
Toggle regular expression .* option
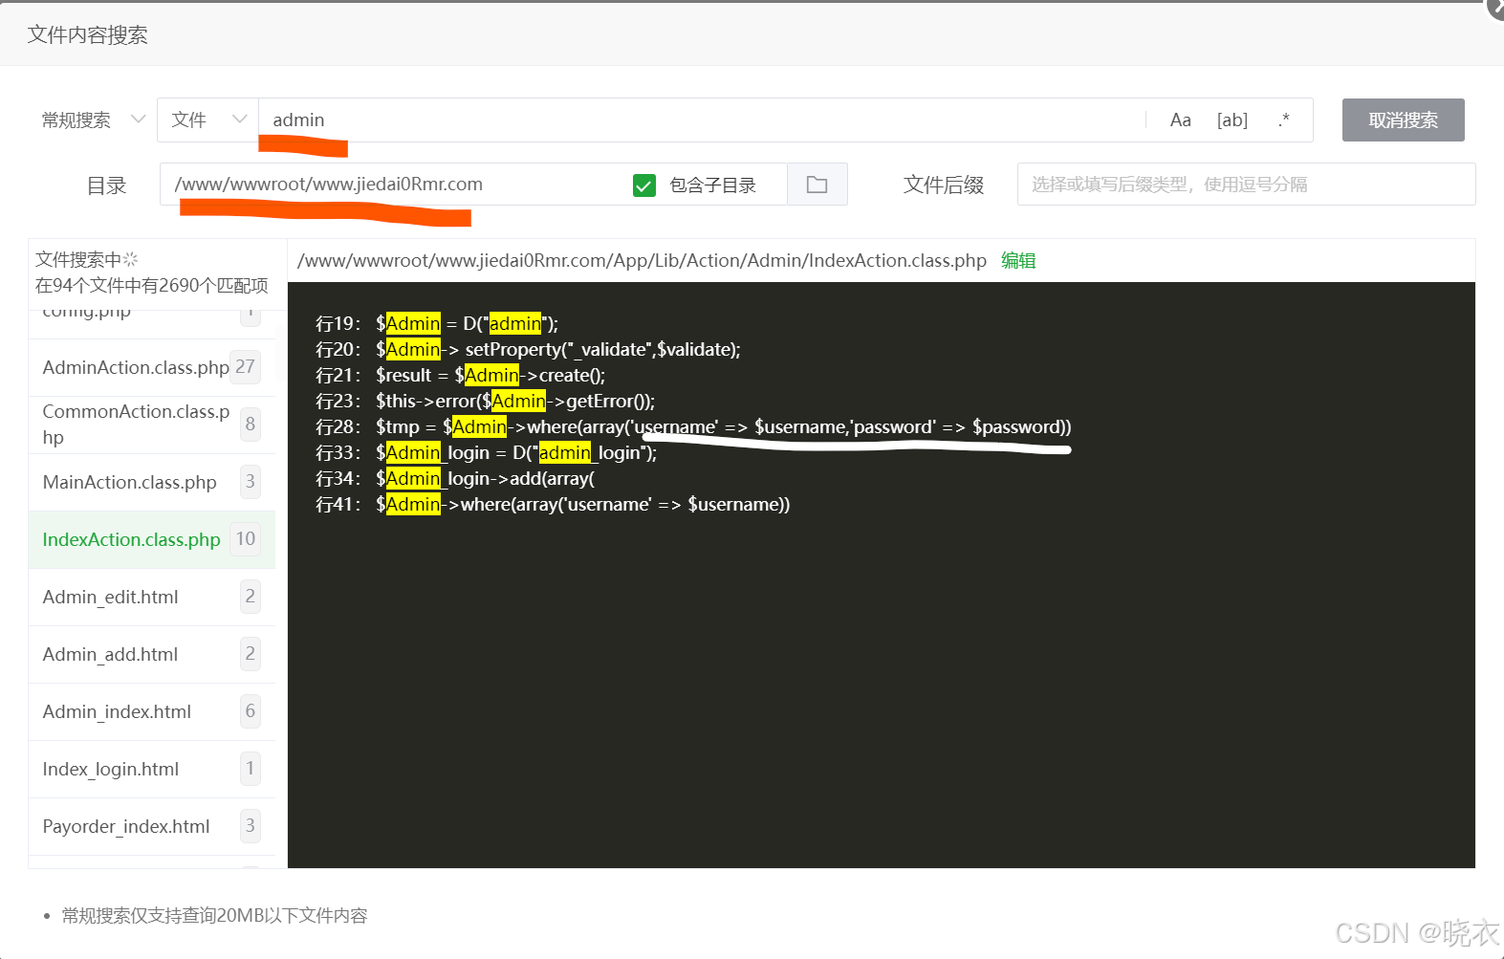tap(1283, 120)
